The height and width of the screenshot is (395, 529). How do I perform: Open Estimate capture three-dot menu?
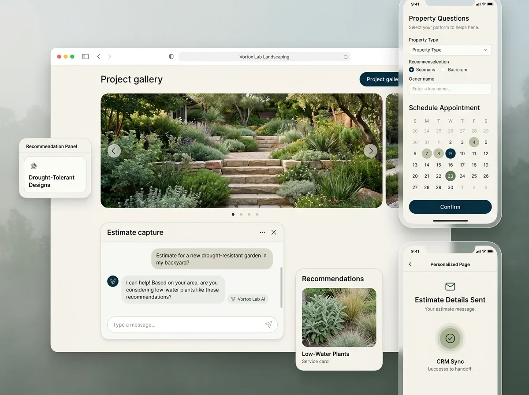(263, 232)
